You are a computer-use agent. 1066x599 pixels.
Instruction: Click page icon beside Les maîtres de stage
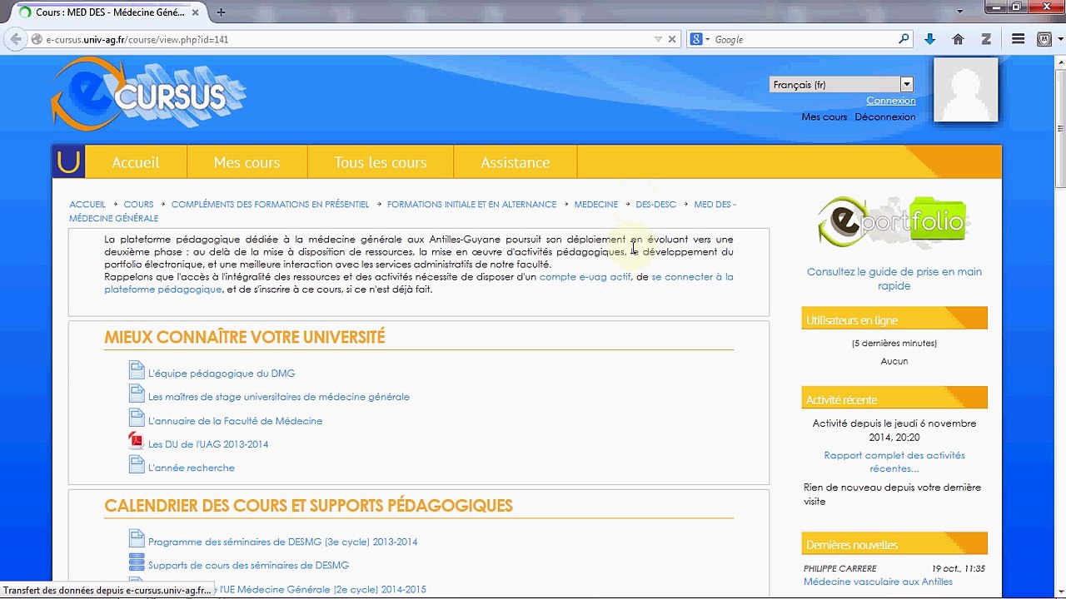click(137, 394)
